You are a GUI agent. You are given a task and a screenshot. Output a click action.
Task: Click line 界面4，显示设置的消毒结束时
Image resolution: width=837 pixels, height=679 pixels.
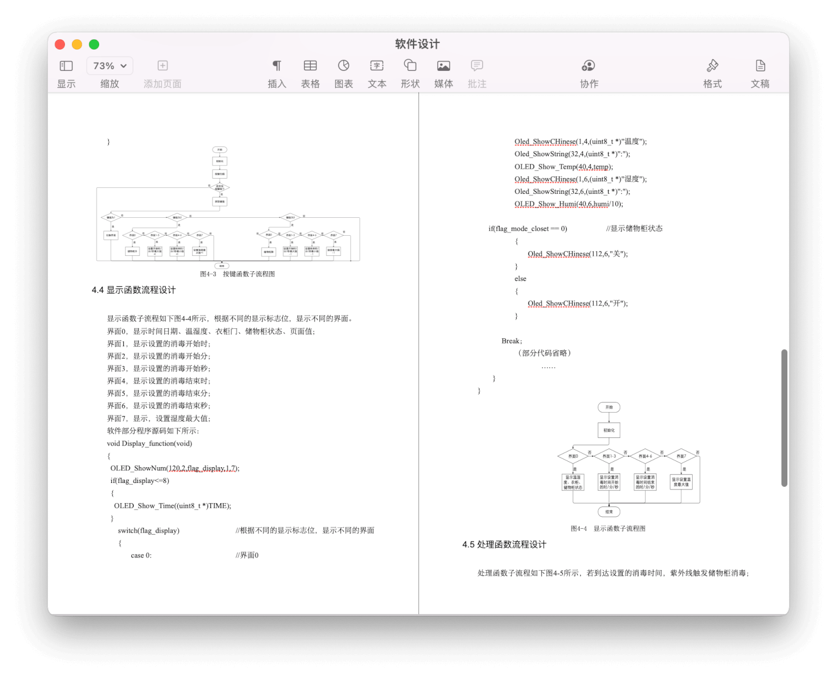(x=159, y=381)
